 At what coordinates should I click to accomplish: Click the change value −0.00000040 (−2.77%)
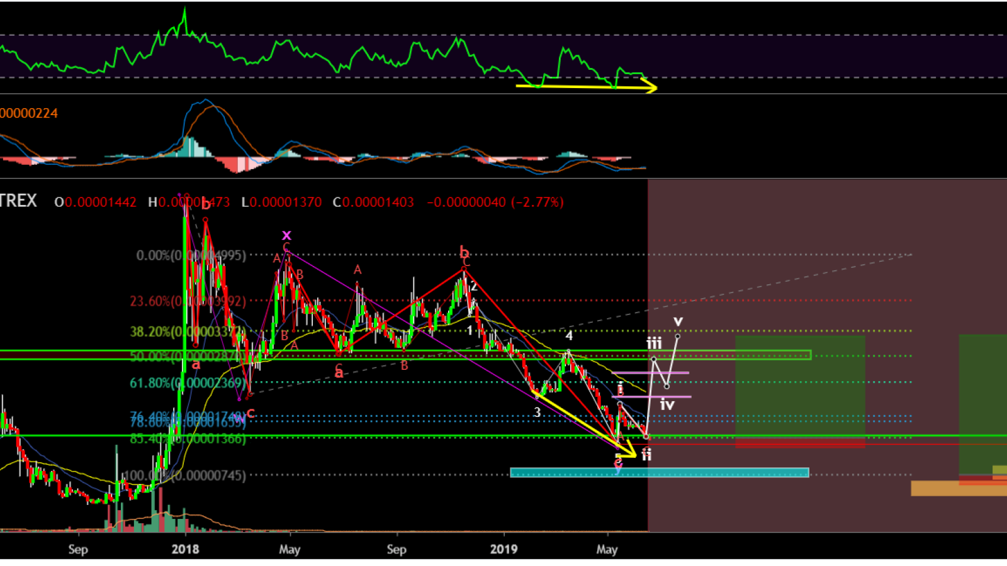coord(495,203)
